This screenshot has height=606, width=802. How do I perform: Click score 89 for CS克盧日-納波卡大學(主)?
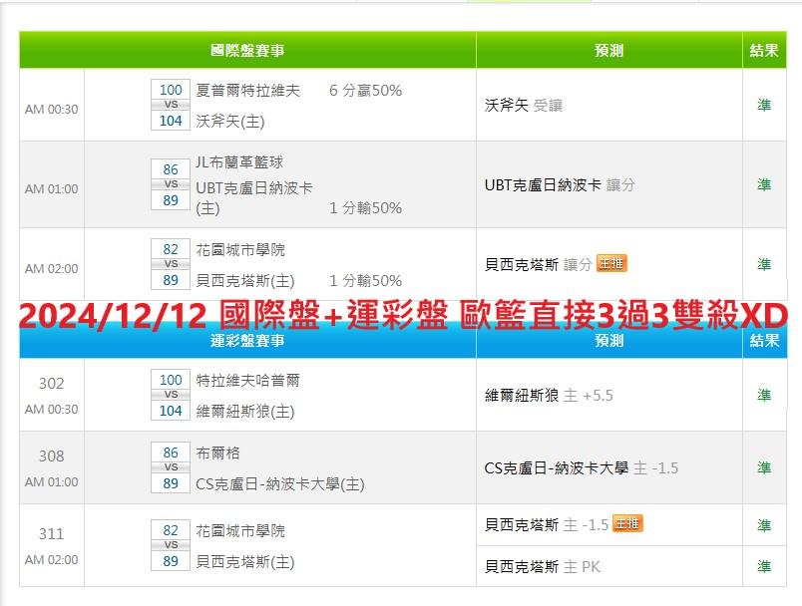click(x=171, y=483)
